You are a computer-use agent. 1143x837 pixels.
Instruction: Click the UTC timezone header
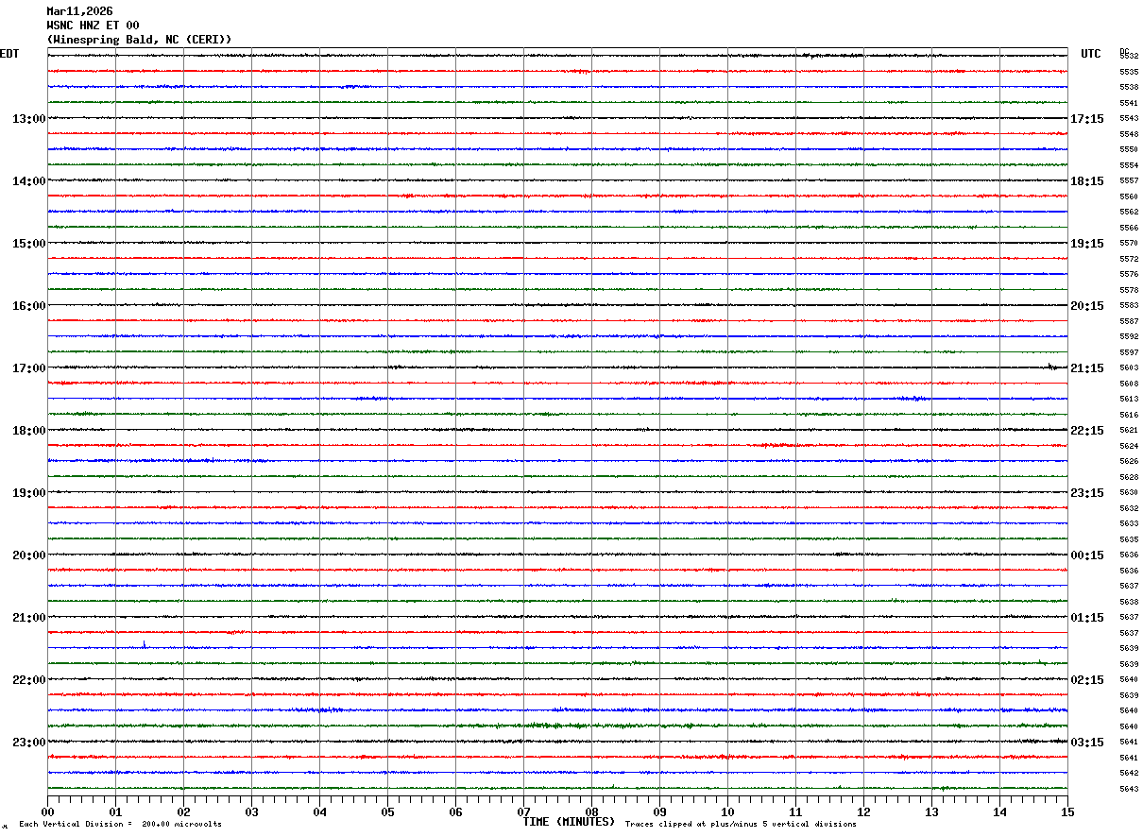1091,54
